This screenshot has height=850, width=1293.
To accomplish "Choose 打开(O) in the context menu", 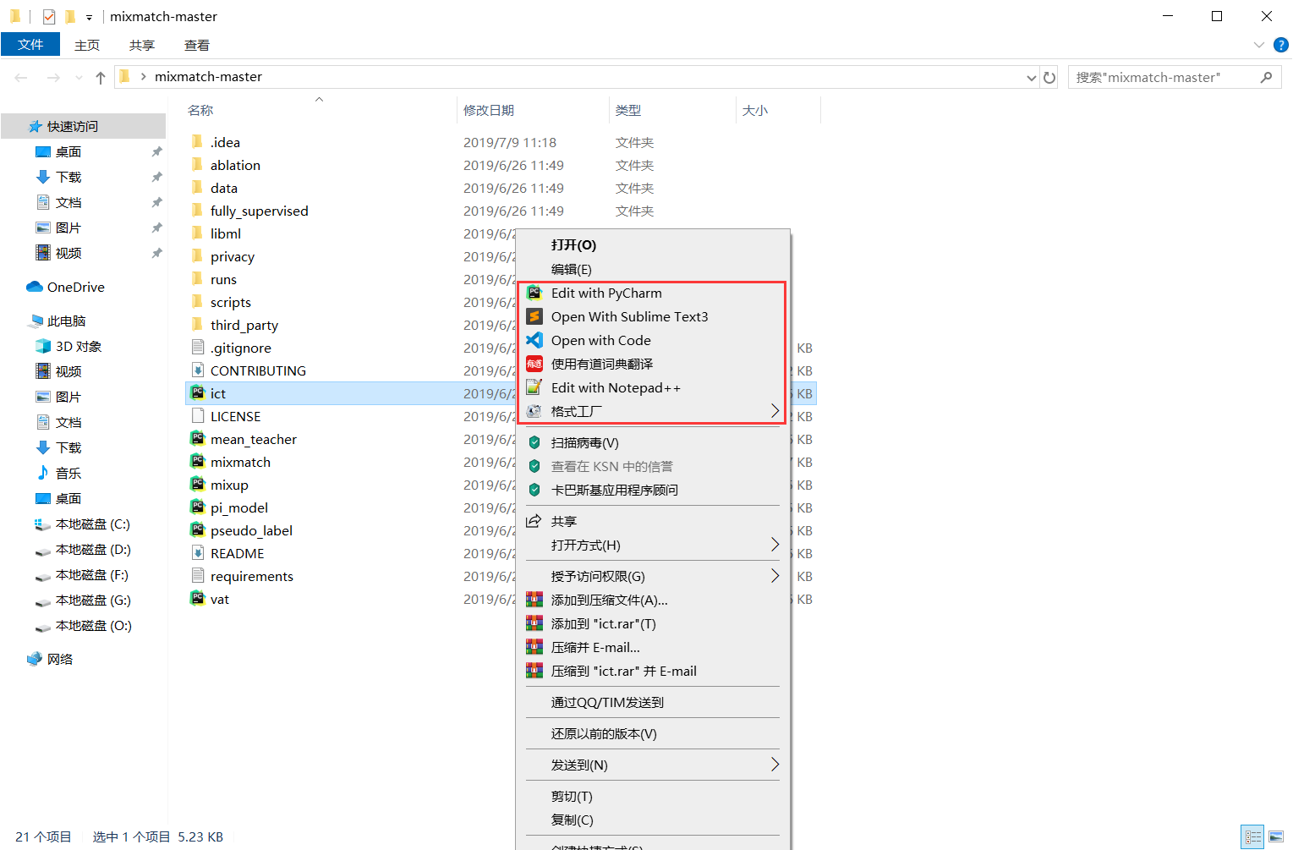I will click(573, 245).
